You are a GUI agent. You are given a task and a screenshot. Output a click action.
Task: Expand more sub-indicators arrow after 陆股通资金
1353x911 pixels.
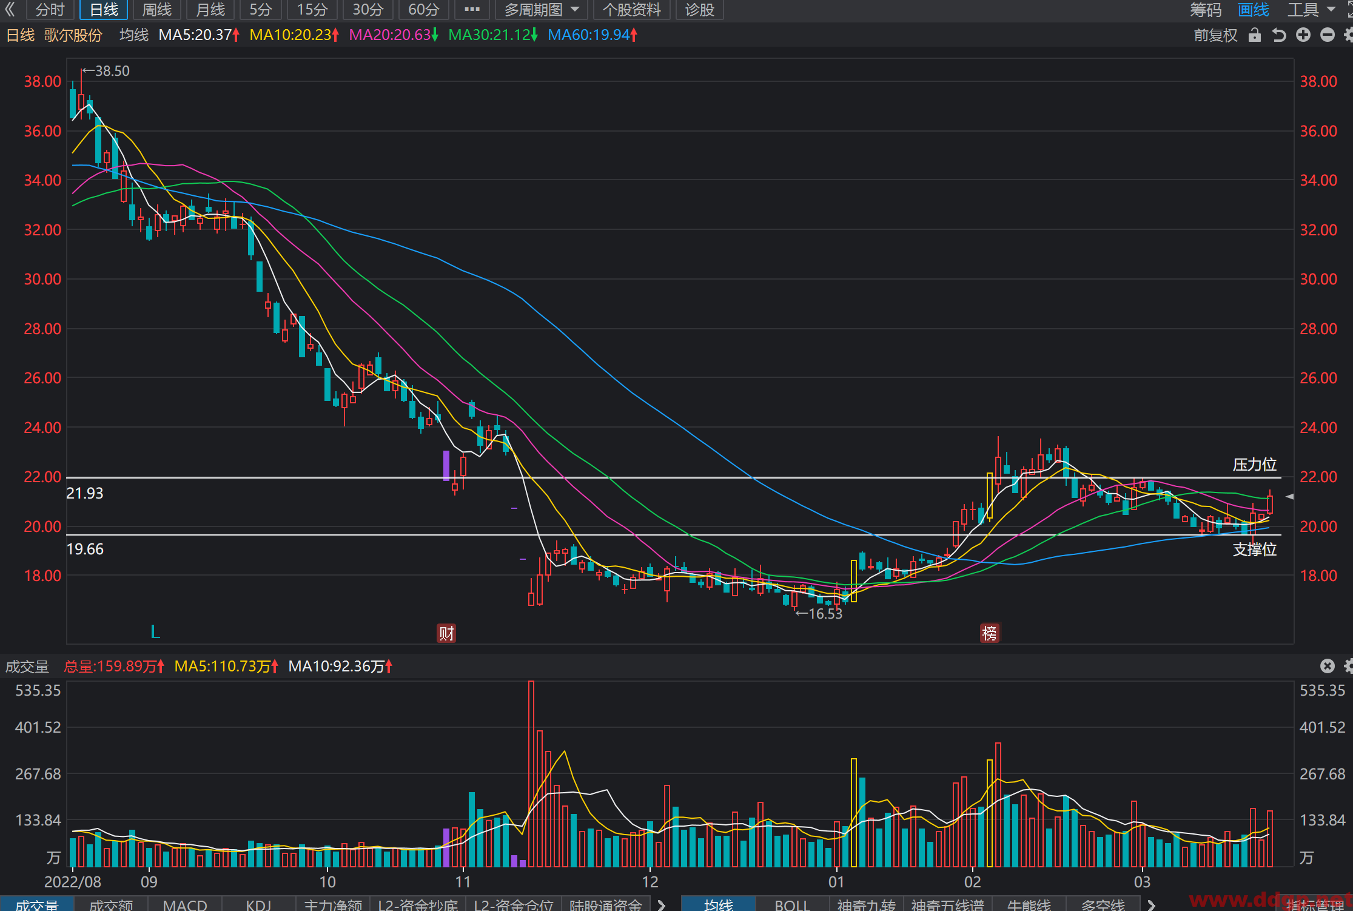click(662, 904)
